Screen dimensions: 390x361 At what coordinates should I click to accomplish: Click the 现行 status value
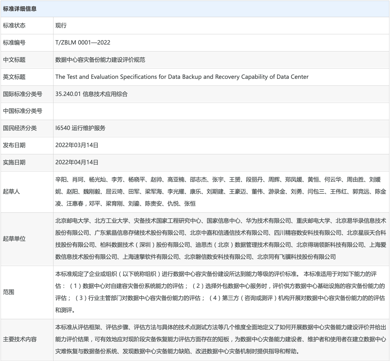point(61,26)
